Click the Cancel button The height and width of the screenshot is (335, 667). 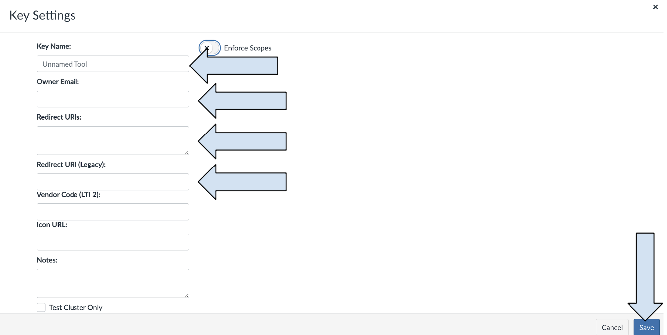[612, 327]
